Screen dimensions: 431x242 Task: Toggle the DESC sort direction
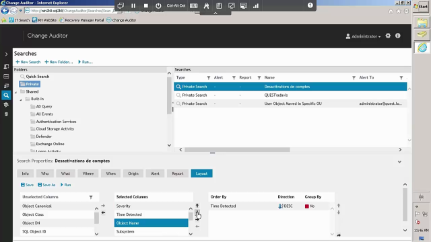tap(286, 206)
